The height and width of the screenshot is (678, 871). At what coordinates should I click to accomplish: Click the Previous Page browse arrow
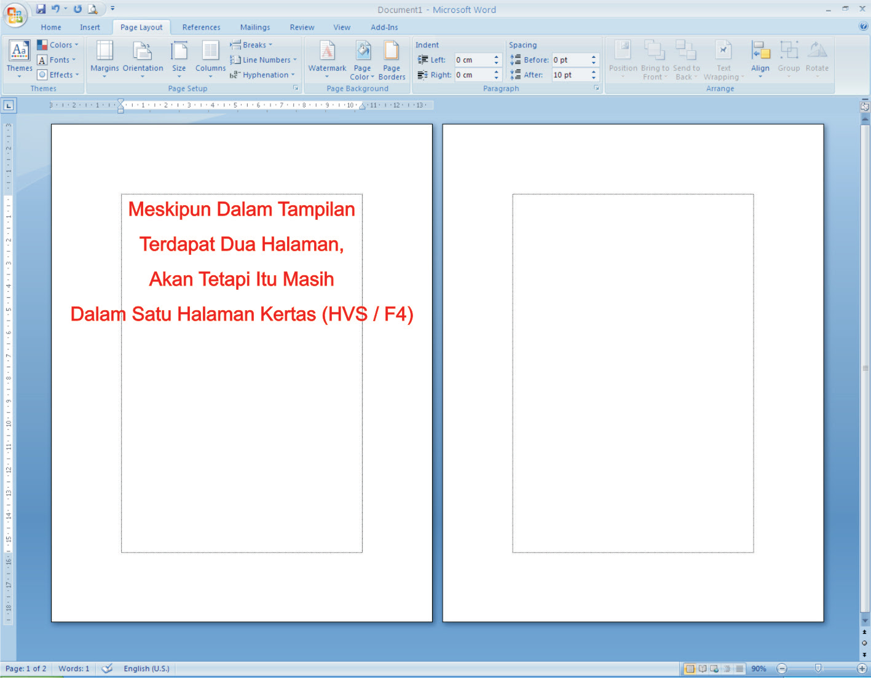click(865, 632)
